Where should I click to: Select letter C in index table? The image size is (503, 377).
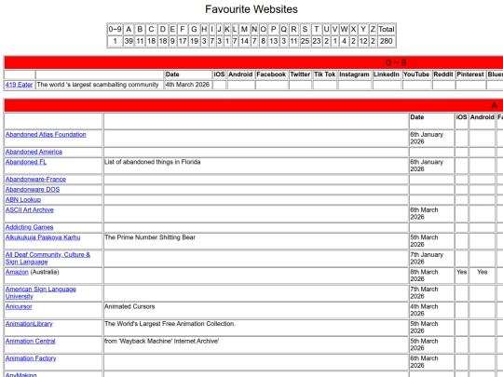(x=152, y=30)
